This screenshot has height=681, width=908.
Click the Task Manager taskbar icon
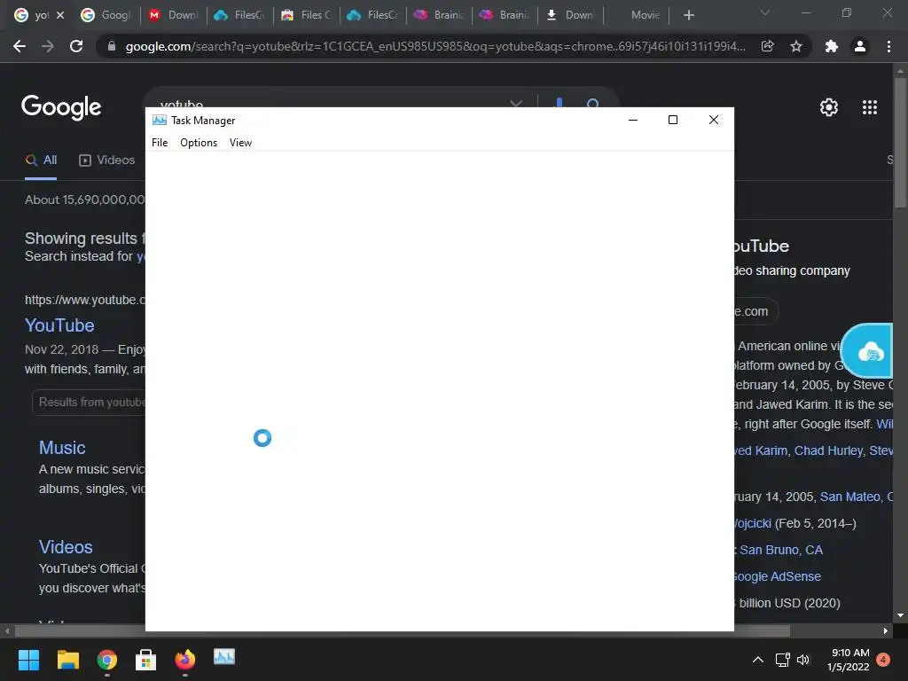224,657
